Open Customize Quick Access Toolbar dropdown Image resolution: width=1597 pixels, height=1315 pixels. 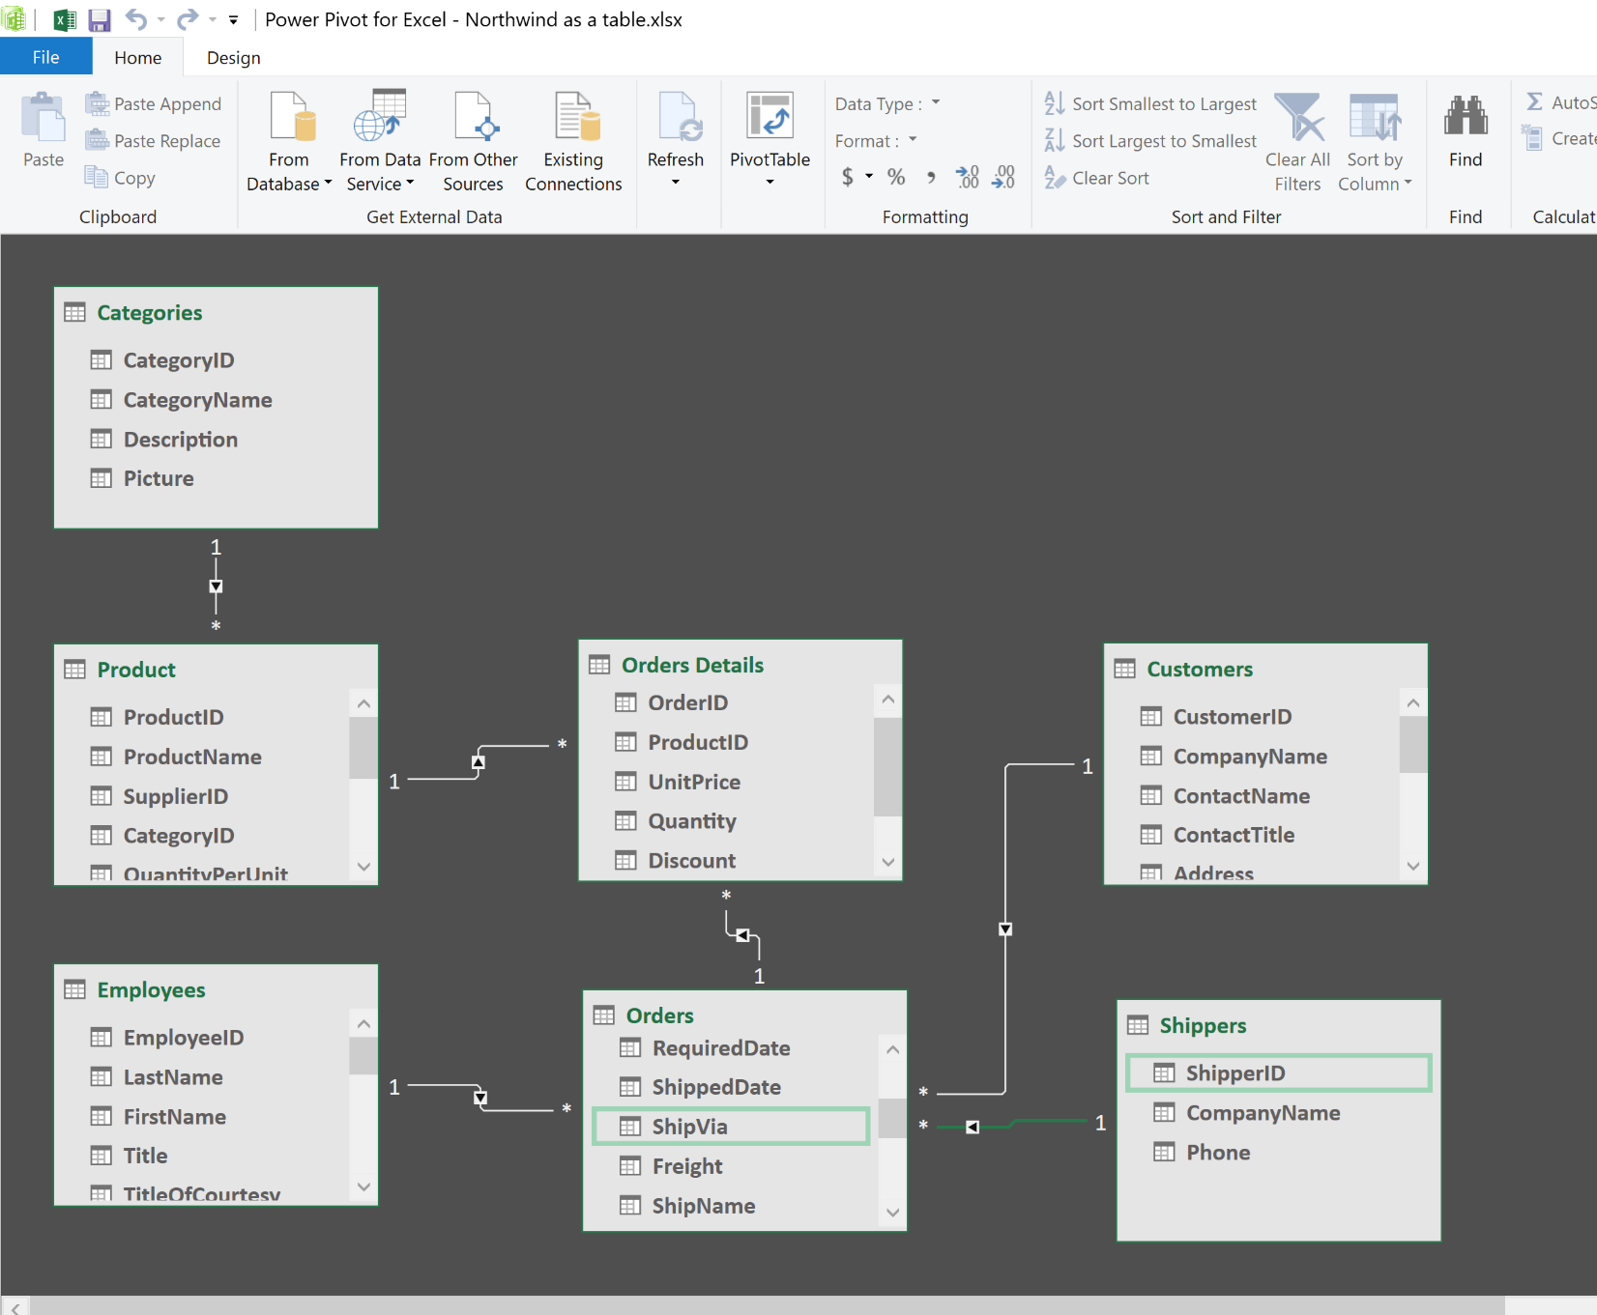point(233,19)
